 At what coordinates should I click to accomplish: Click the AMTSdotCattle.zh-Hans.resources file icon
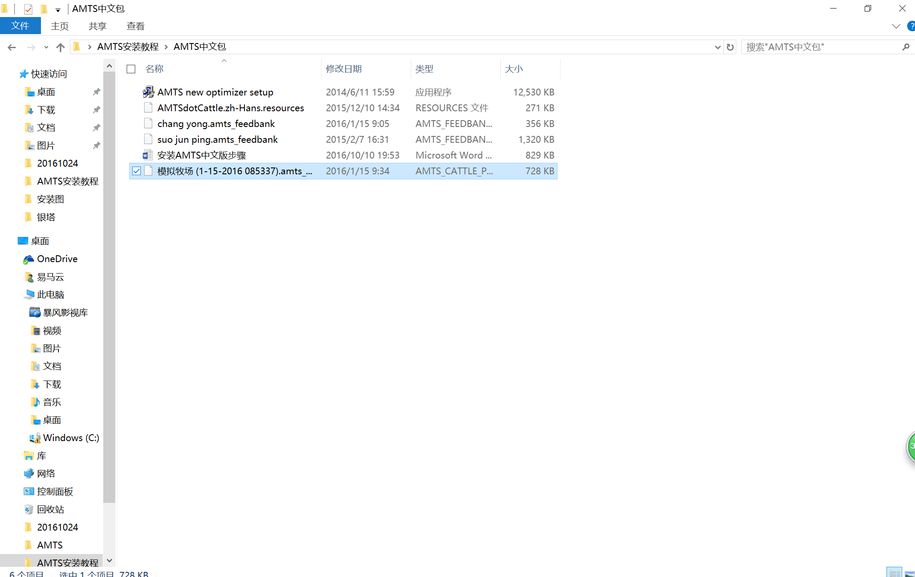pos(148,107)
